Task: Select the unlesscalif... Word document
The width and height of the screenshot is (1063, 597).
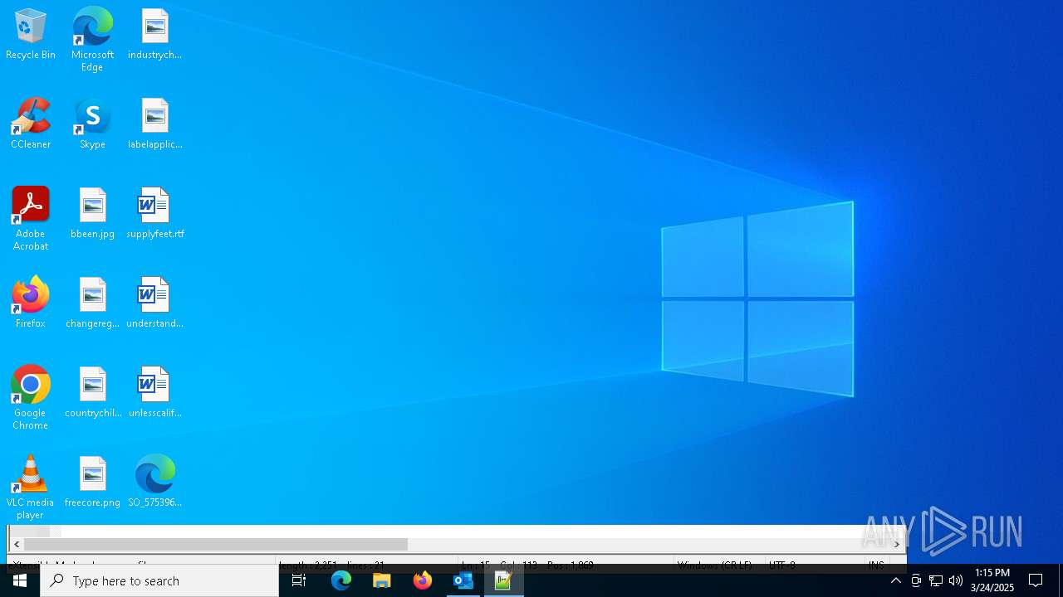Action: point(154,393)
